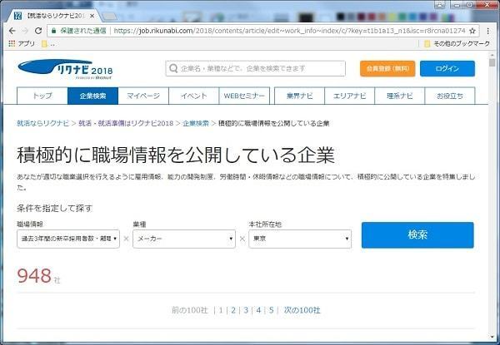
Task: Click the 948 result count text
Action: 34,276
